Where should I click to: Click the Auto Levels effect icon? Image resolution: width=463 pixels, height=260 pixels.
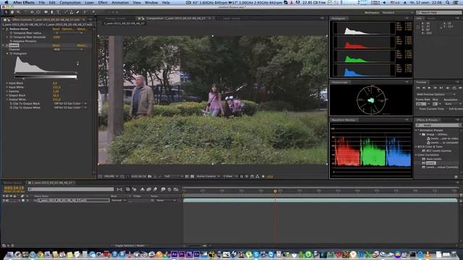423,159
